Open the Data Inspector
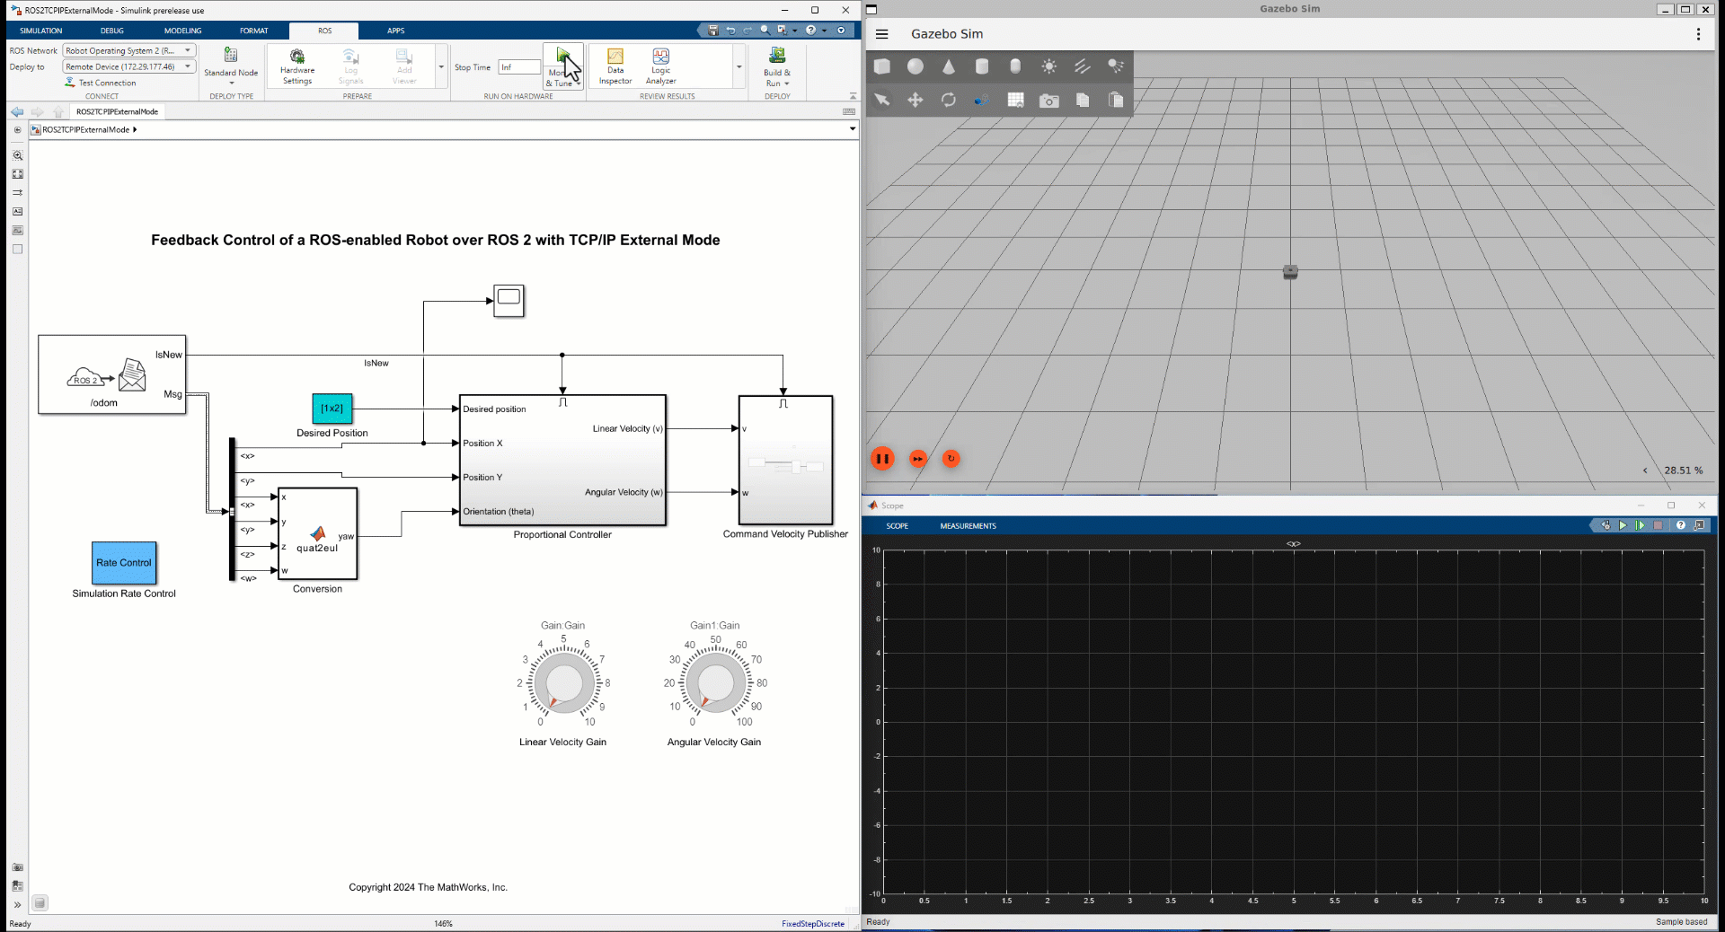This screenshot has width=1725, height=932. (615, 66)
